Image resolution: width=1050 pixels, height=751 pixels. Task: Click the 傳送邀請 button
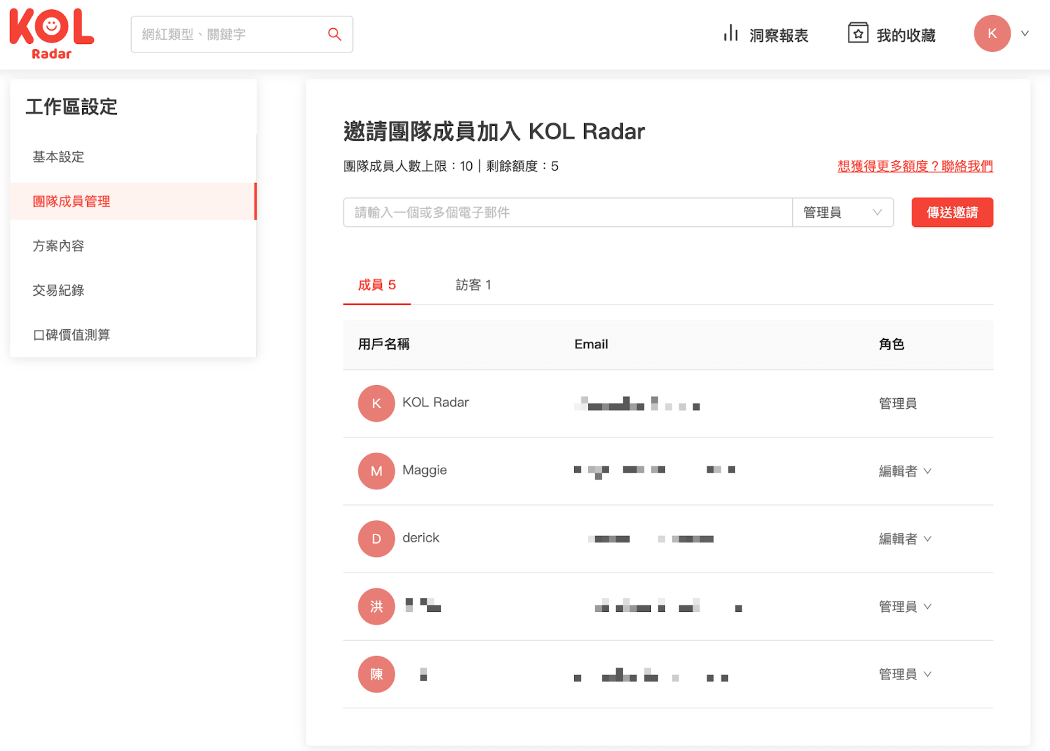click(952, 213)
